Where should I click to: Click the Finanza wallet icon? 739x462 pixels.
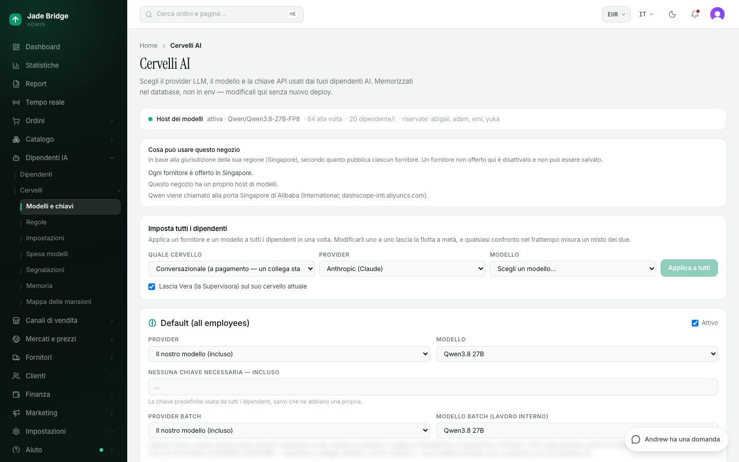[x=16, y=394]
